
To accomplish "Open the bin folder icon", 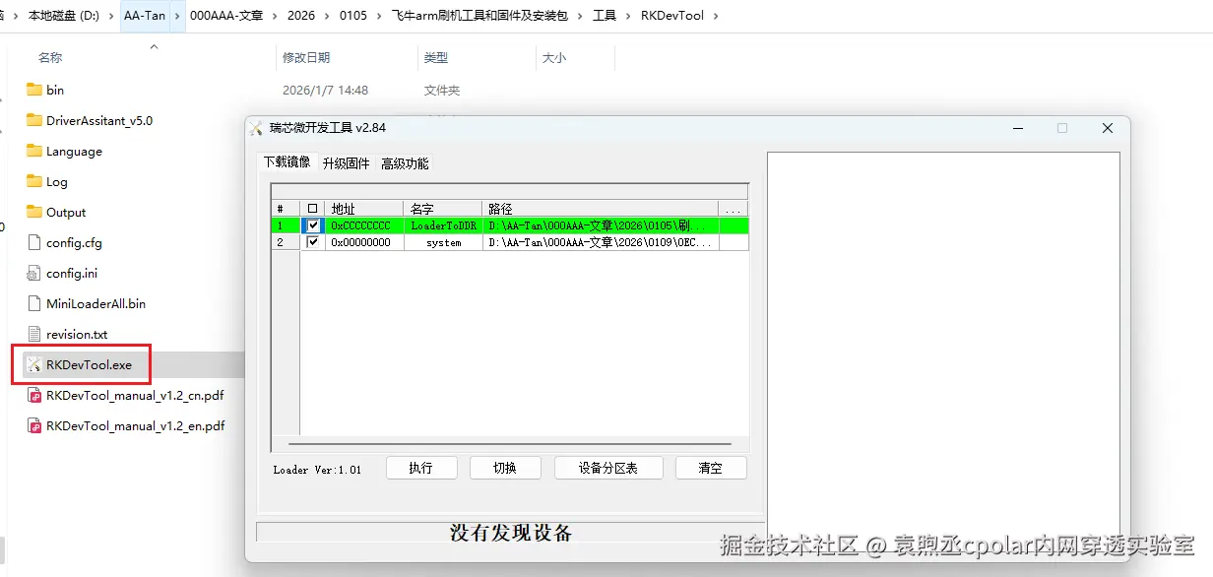I will coord(34,91).
